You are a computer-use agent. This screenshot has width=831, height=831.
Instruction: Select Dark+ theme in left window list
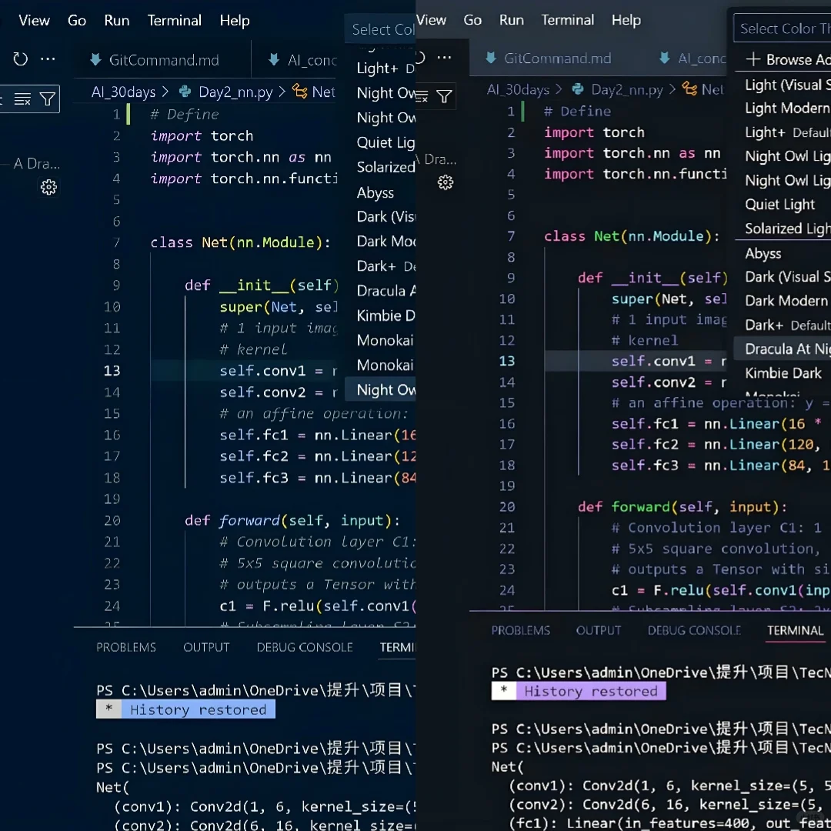tap(381, 266)
